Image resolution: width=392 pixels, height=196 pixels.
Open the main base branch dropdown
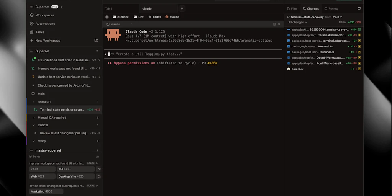tap(337, 17)
